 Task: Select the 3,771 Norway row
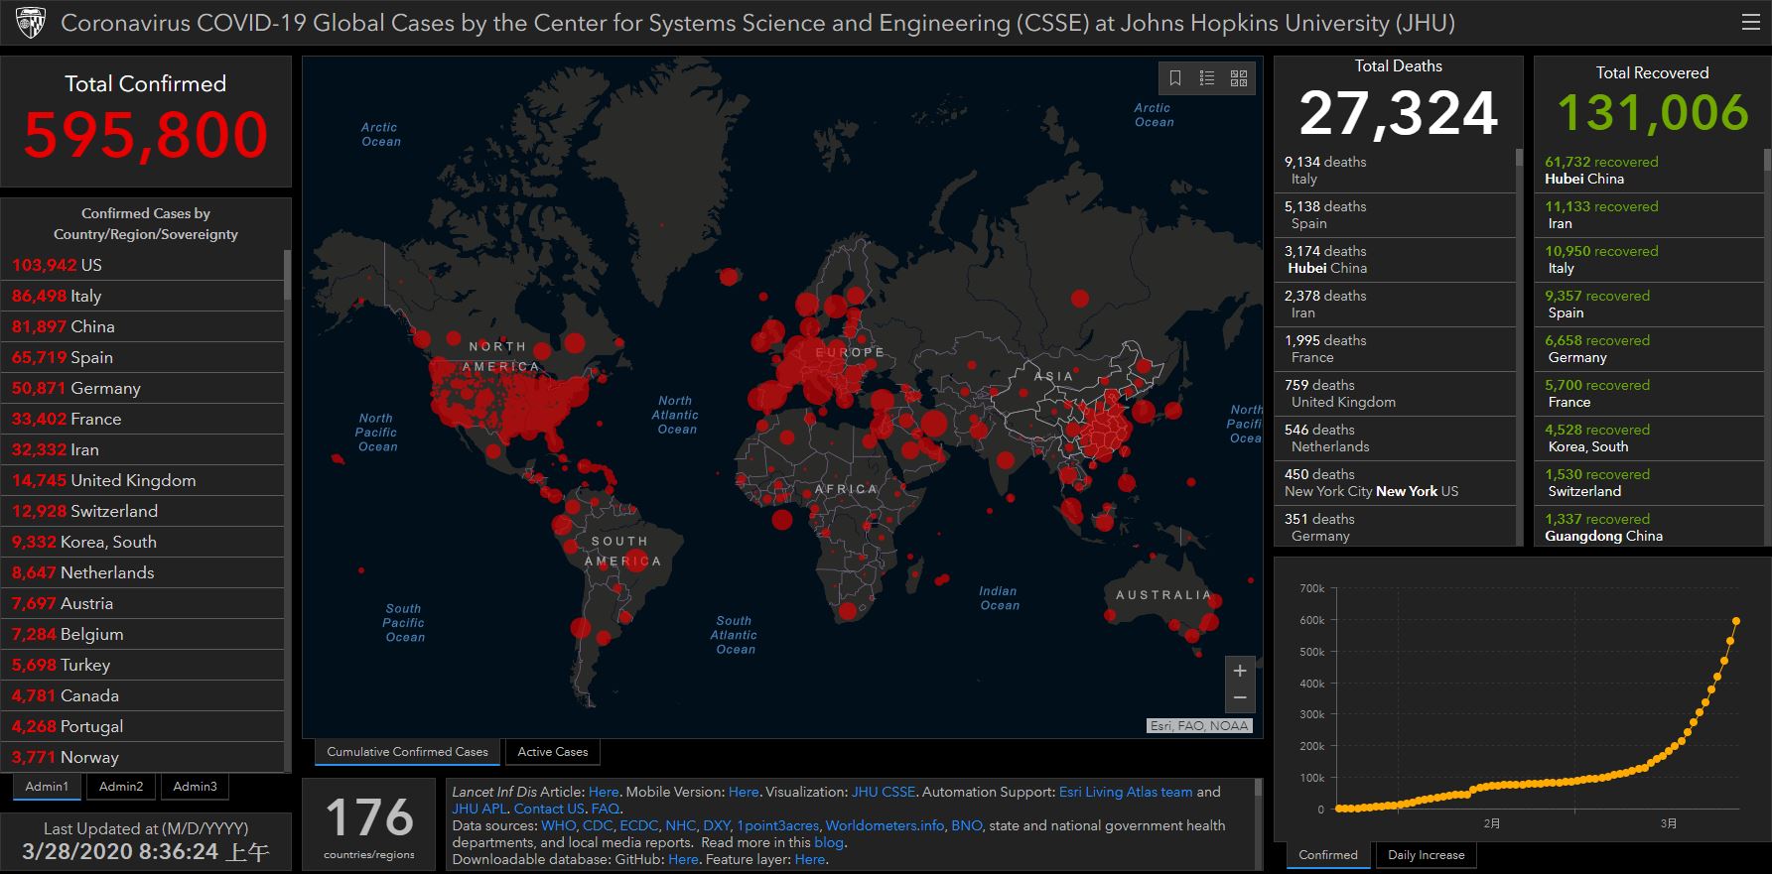pos(143,757)
